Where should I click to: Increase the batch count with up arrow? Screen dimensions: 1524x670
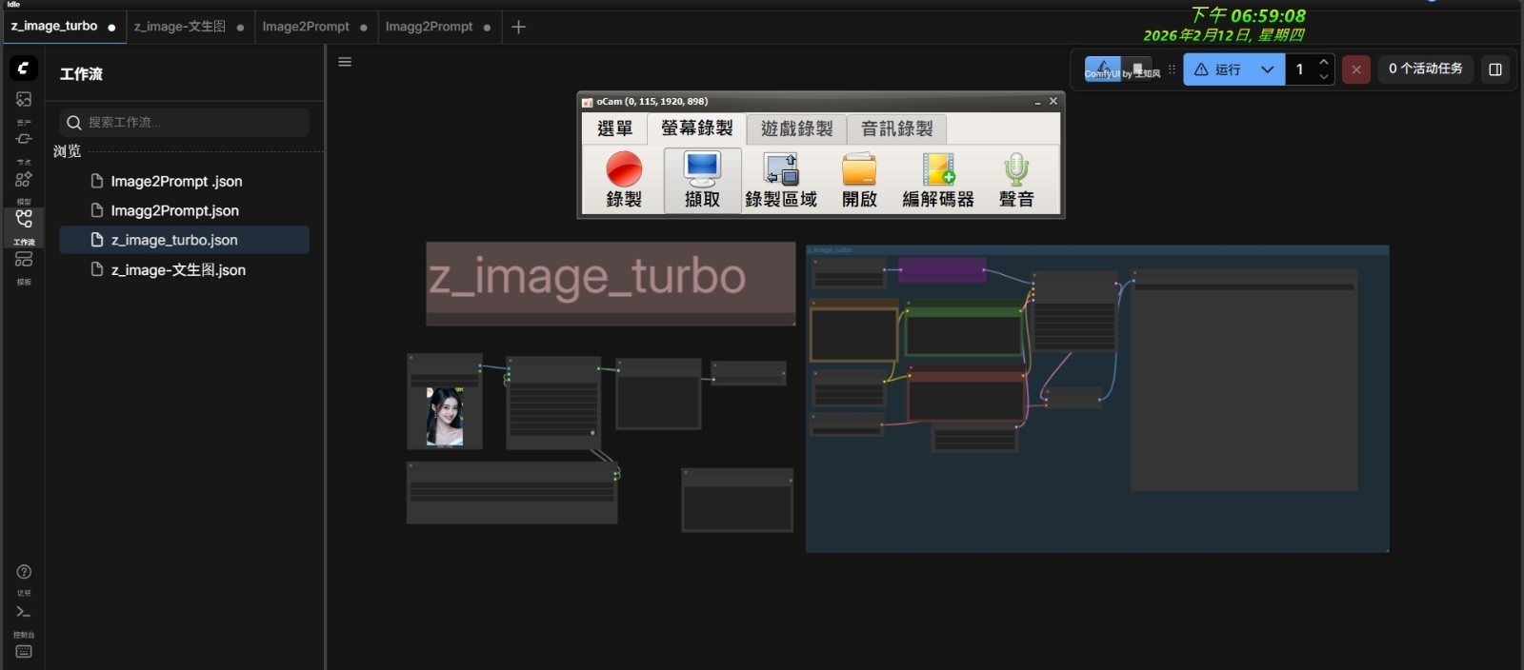(x=1323, y=63)
